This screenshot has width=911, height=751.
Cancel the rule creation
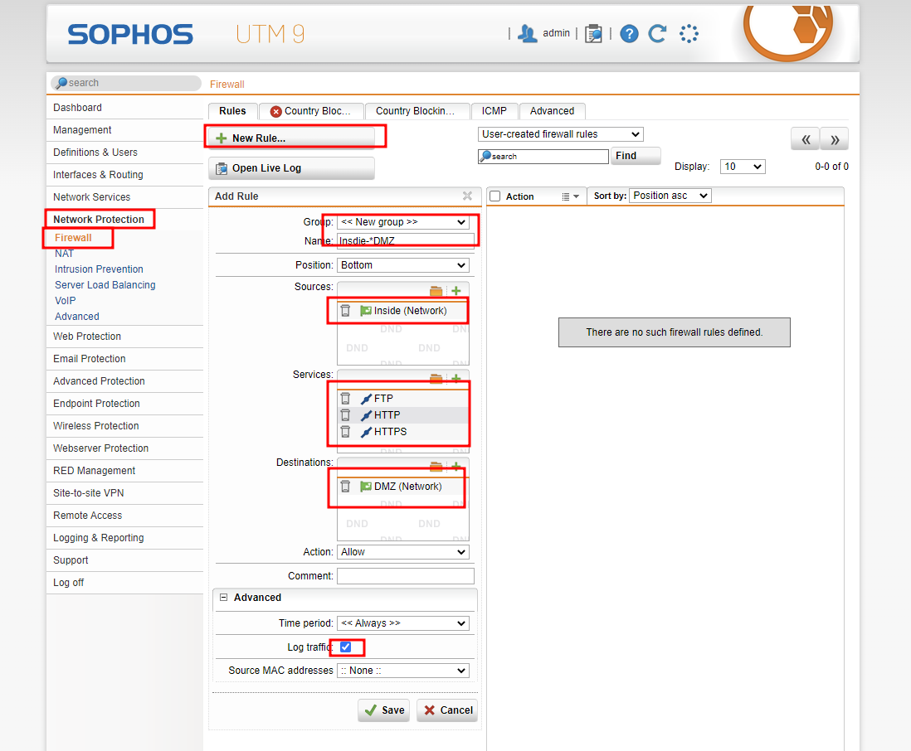point(447,710)
